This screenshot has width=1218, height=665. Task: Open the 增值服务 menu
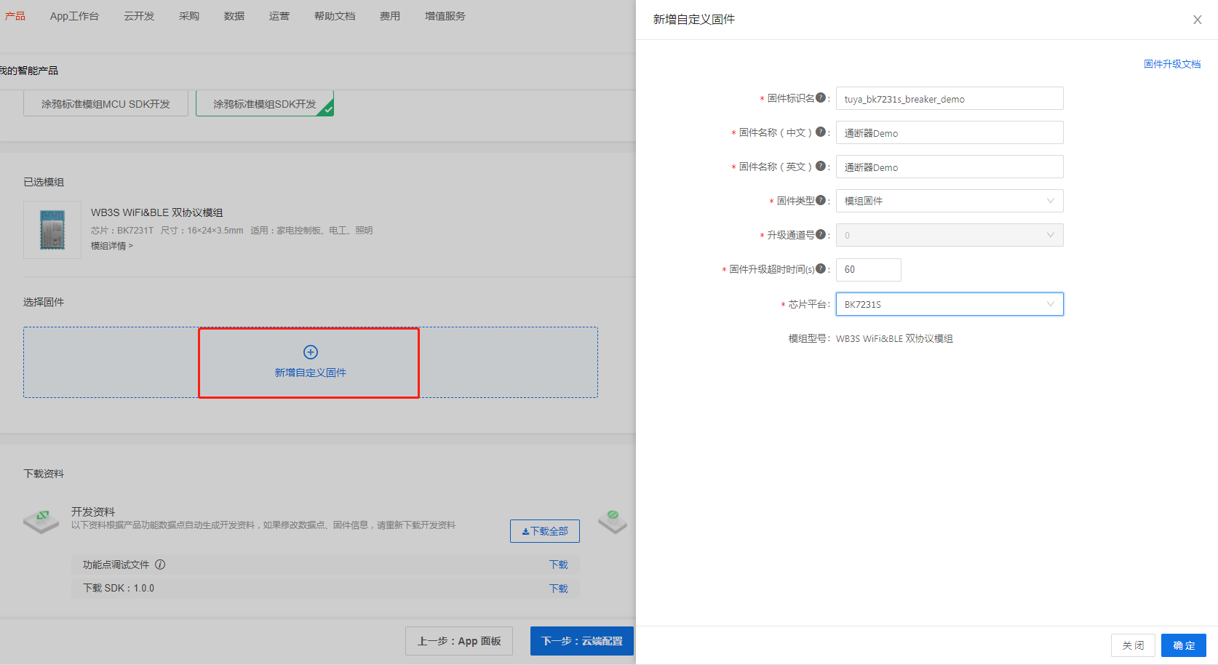[445, 16]
